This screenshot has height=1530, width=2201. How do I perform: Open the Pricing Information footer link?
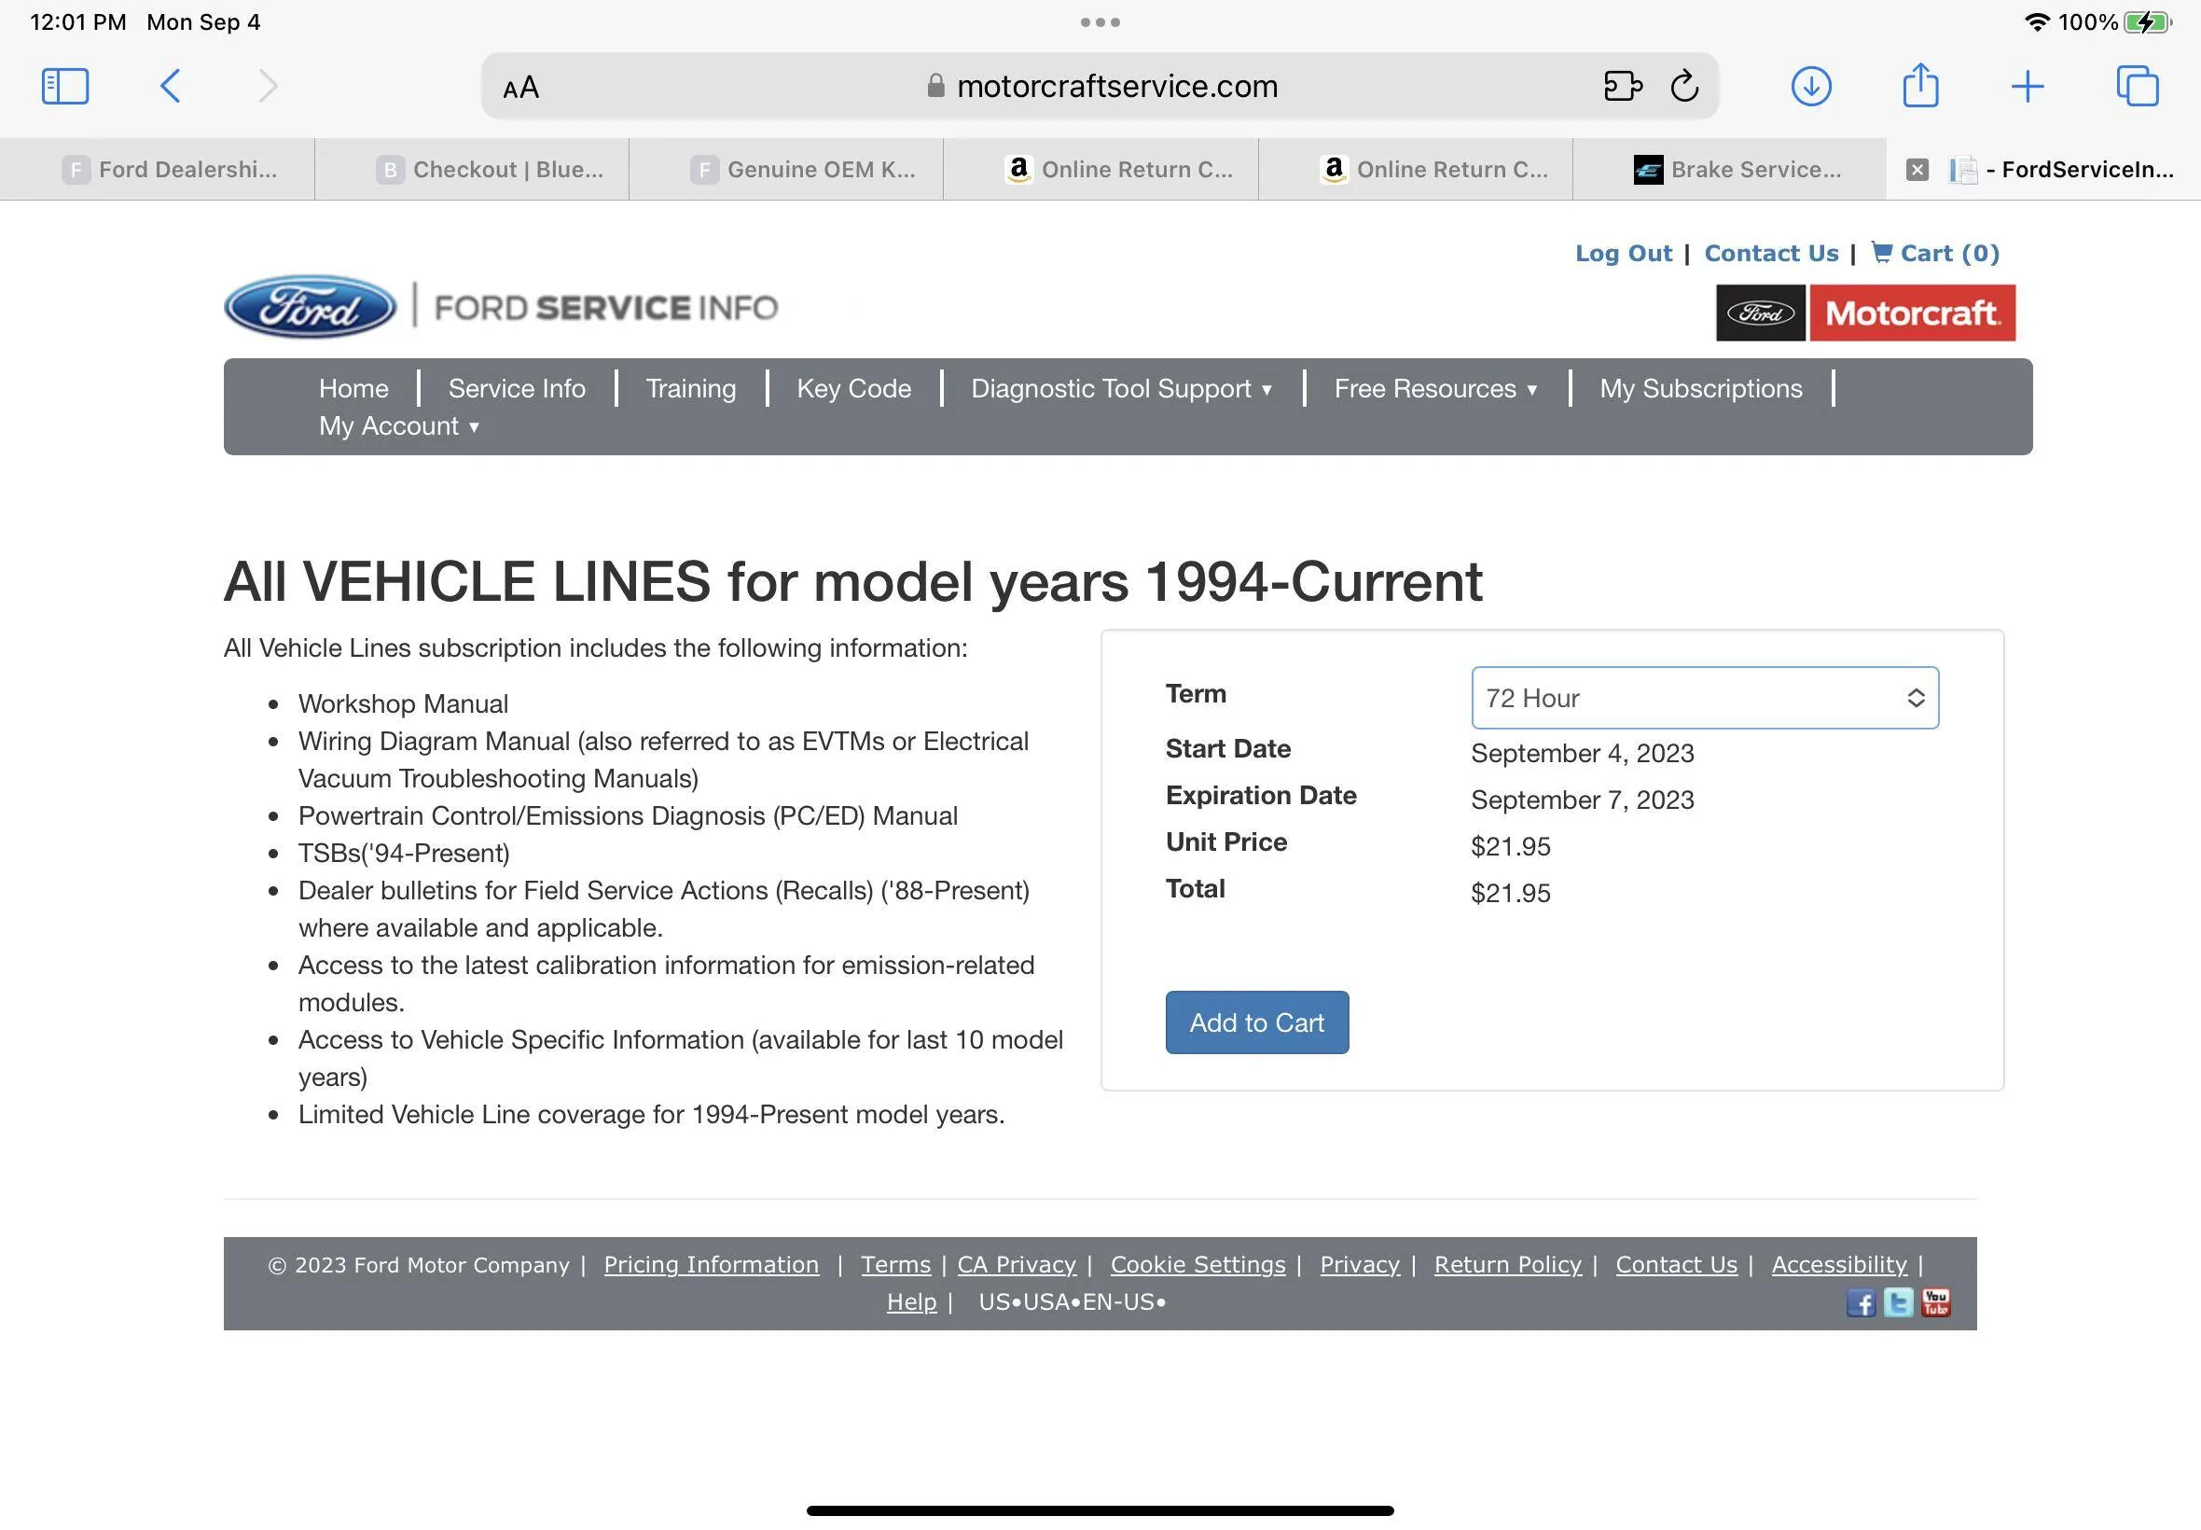711,1264
